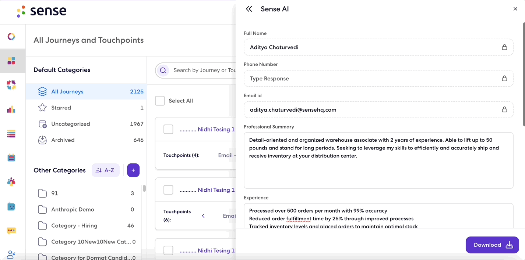Click the chat bubble messaging sidebar icon
Image resolution: width=525 pixels, height=260 pixels.
(11, 231)
